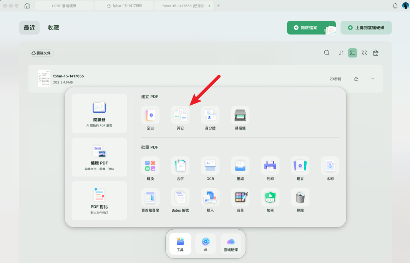Image resolution: width=410 pixels, height=263 pixels.
Task: Switch to grid view layout
Action: [x=364, y=53]
